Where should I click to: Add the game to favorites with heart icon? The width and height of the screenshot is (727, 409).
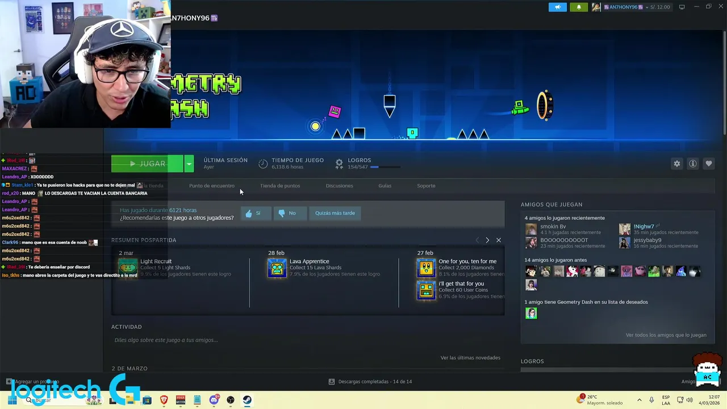pos(709,164)
